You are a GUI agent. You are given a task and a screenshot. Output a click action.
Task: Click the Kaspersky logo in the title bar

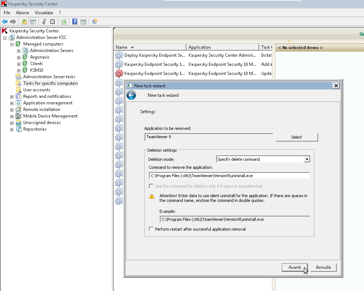click(x=4, y=4)
